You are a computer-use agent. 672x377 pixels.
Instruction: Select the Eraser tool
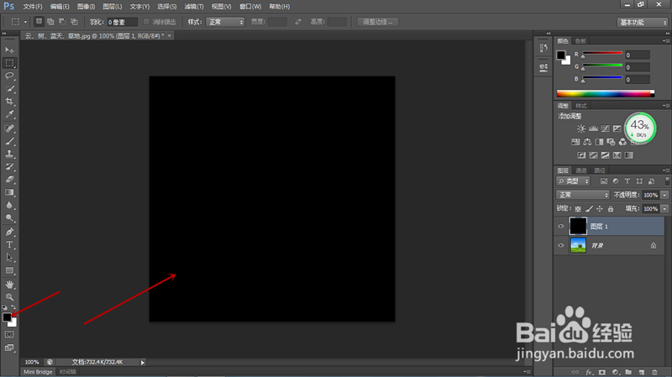(9, 180)
